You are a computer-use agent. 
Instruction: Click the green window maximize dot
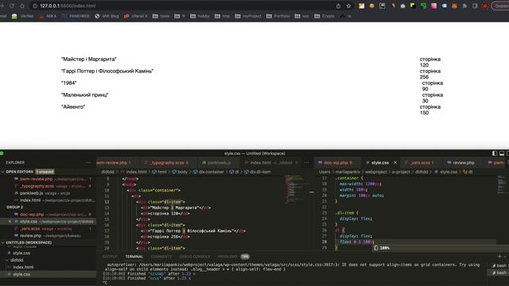click(2, 153)
